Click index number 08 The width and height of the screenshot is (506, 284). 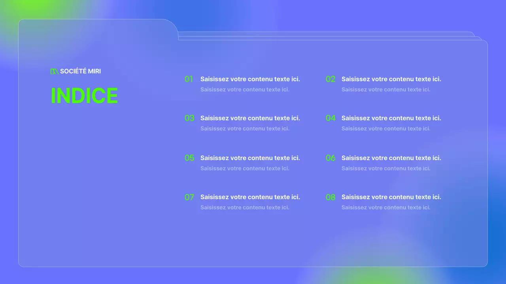330,197
